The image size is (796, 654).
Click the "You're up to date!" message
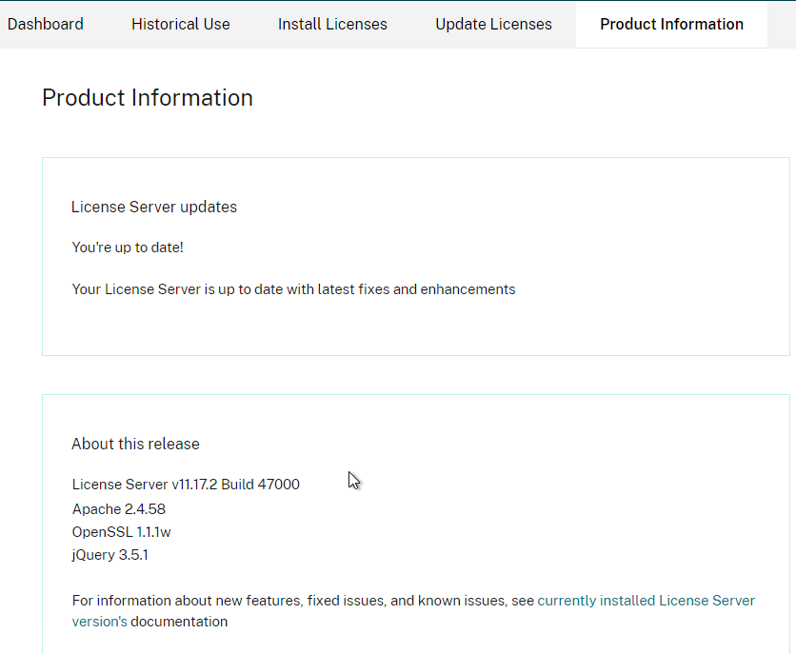point(128,248)
